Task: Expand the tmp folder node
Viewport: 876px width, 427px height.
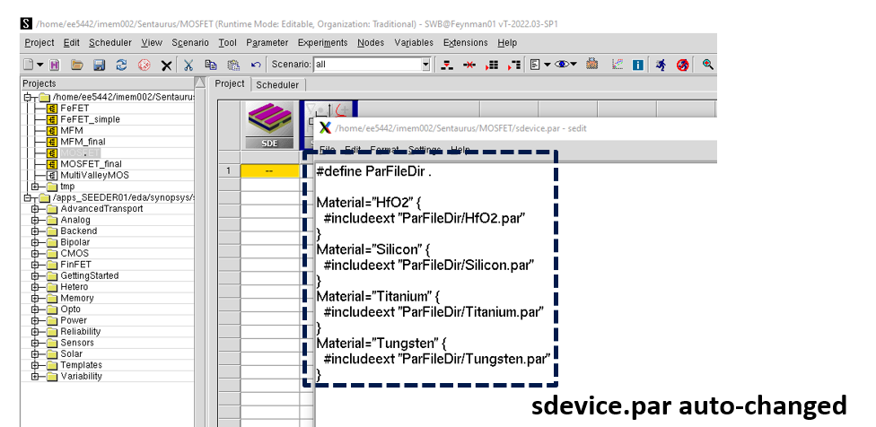Action: (37, 187)
